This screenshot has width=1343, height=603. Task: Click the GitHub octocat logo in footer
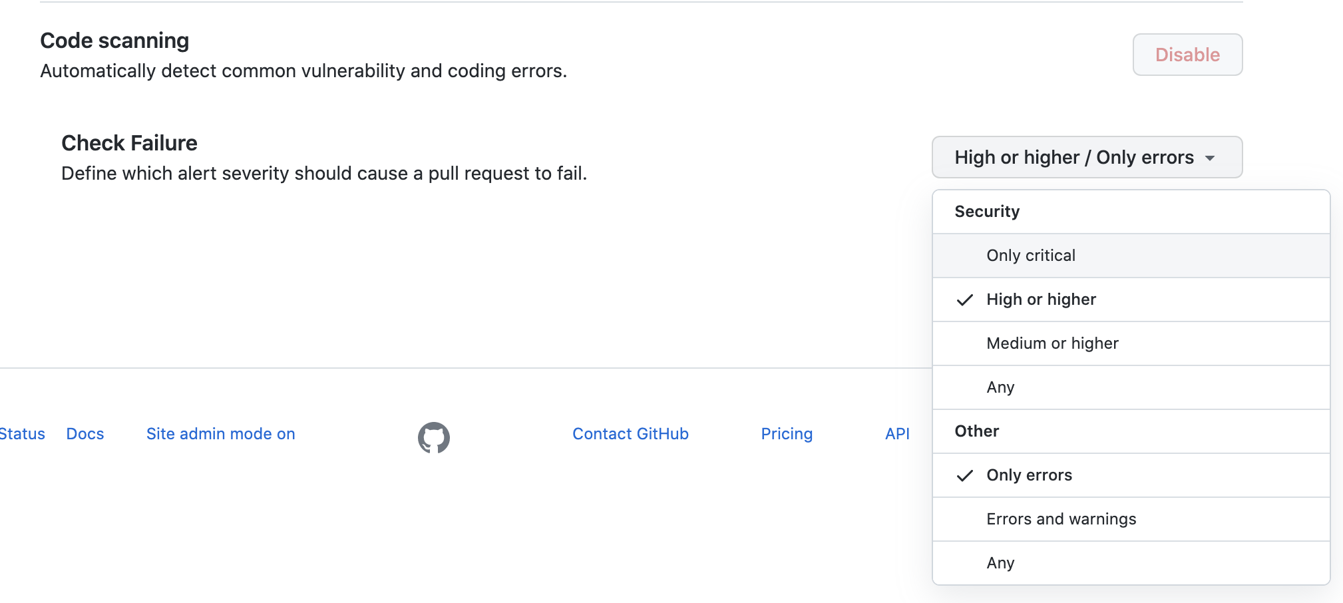click(x=434, y=437)
